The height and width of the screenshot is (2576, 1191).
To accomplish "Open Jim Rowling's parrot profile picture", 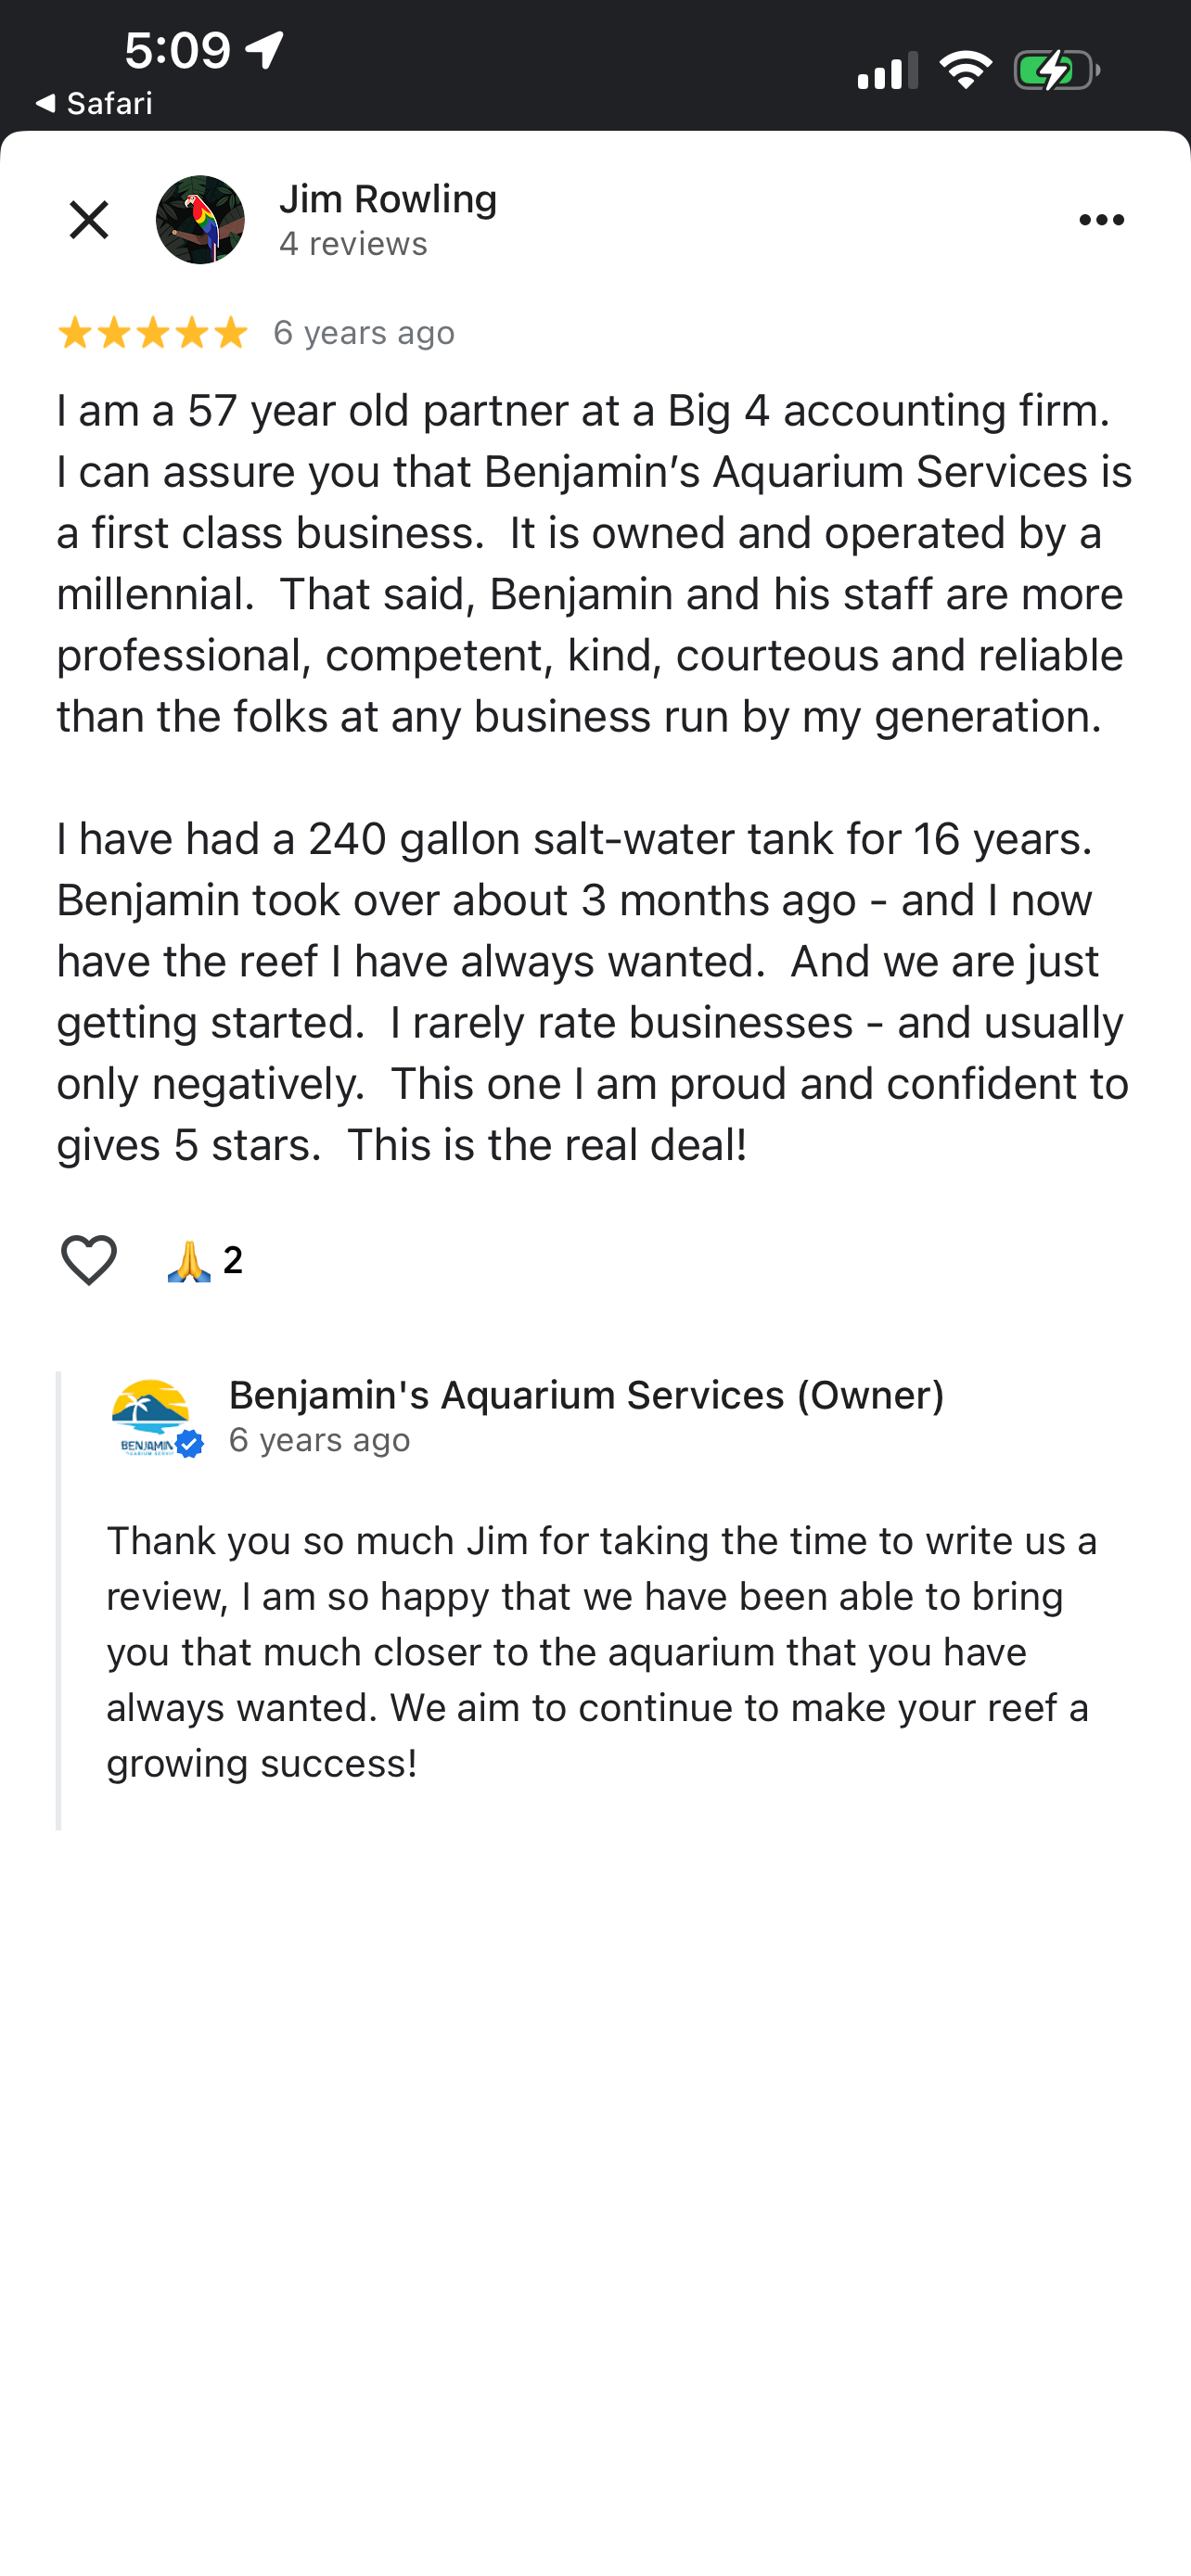I will click(x=200, y=220).
